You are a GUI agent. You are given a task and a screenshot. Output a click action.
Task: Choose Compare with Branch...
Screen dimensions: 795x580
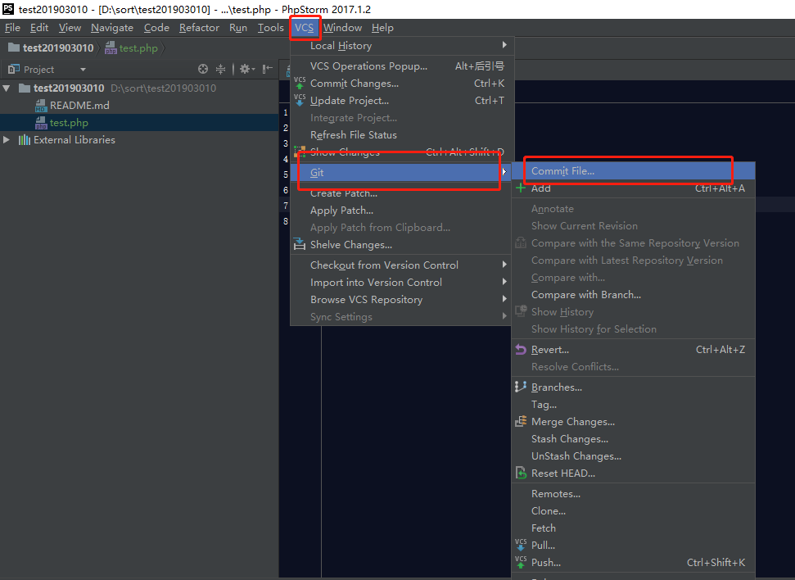coord(633,295)
